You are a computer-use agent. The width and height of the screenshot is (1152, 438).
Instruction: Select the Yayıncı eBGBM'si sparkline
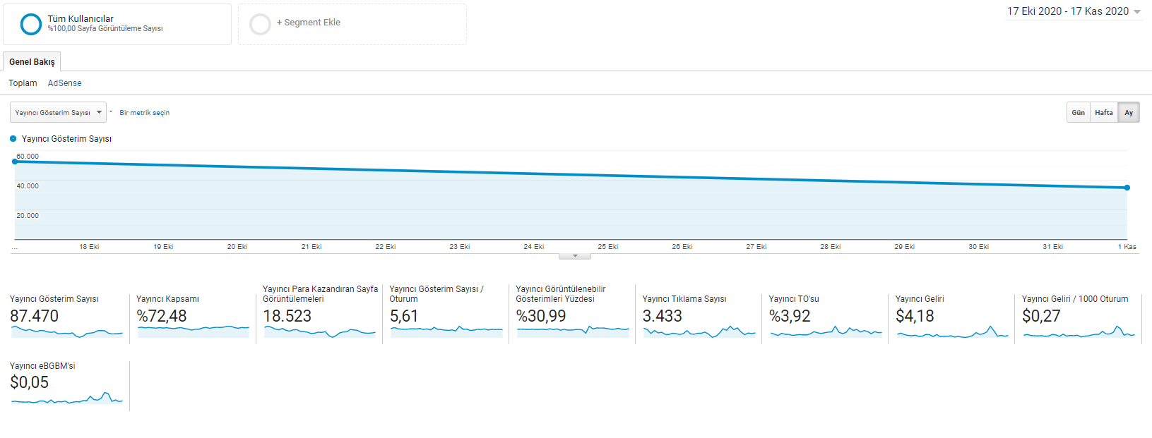pyautogui.click(x=67, y=399)
